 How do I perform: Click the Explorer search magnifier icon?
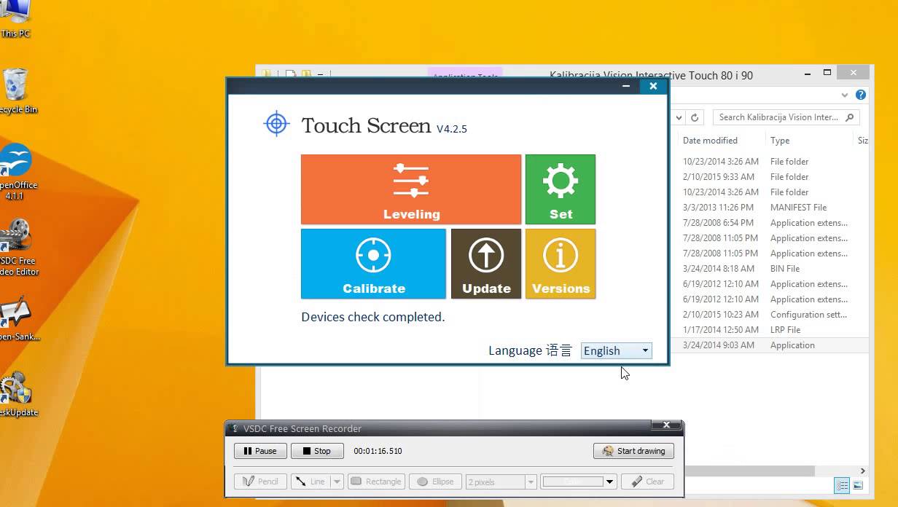[x=850, y=117]
